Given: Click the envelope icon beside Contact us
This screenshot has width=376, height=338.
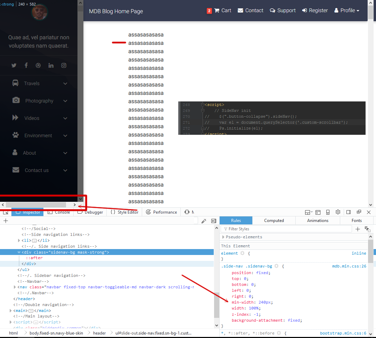Looking at the screenshot, I should 16,170.
